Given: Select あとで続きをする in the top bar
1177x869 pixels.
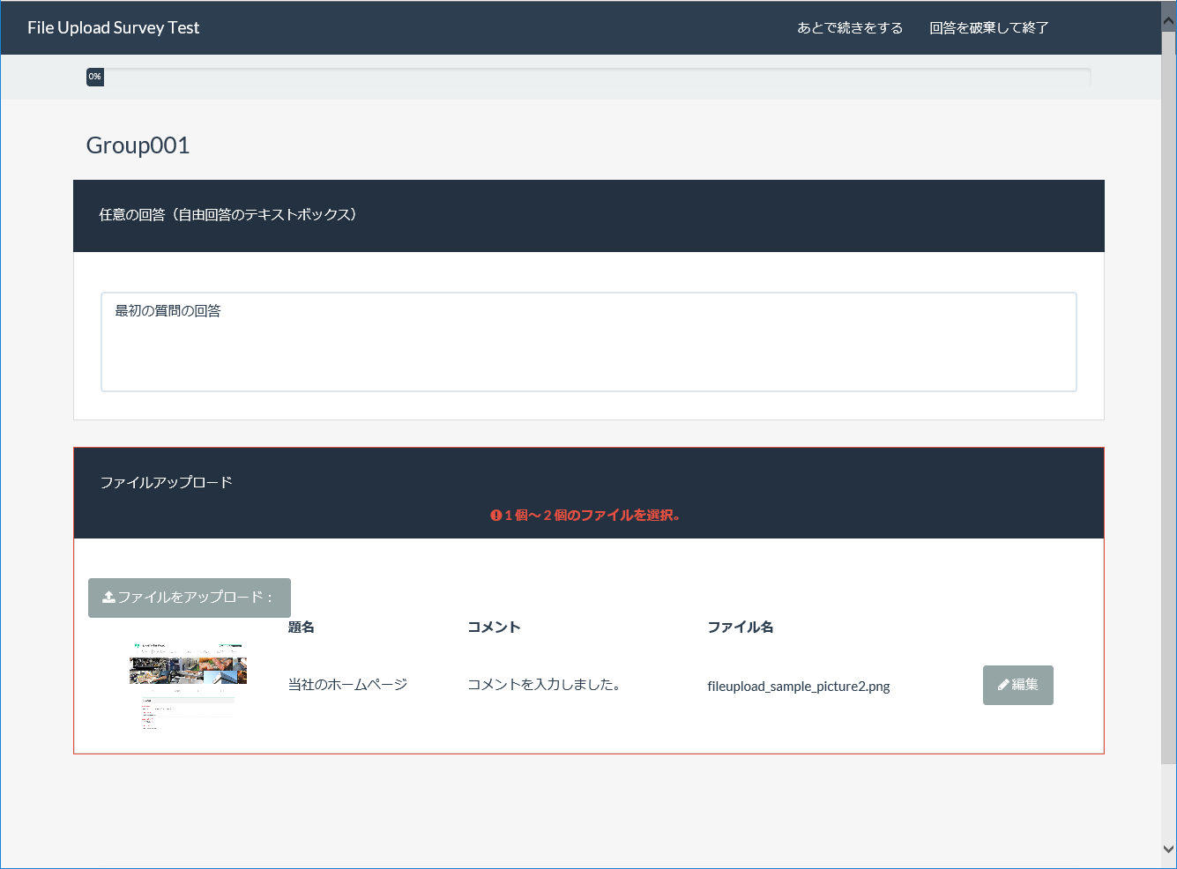Looking at the screenshot, I should [850, 28].
